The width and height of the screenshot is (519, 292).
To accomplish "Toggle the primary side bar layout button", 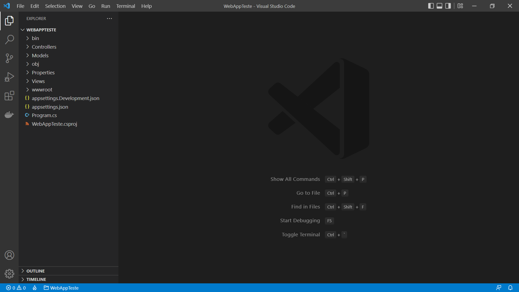I will (x=431, y=6).
